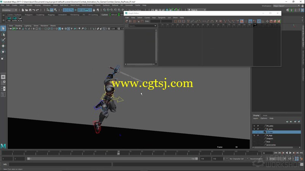This screenshot has width=305, height=171.
Task: Activate the Scale tool in toolbox
Action: [x=3, y=58]
